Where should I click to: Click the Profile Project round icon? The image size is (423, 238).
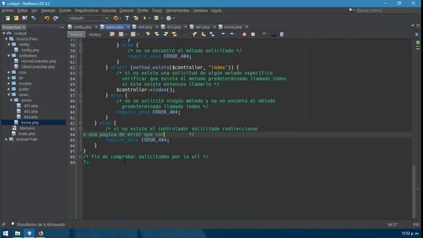(169, 18)
